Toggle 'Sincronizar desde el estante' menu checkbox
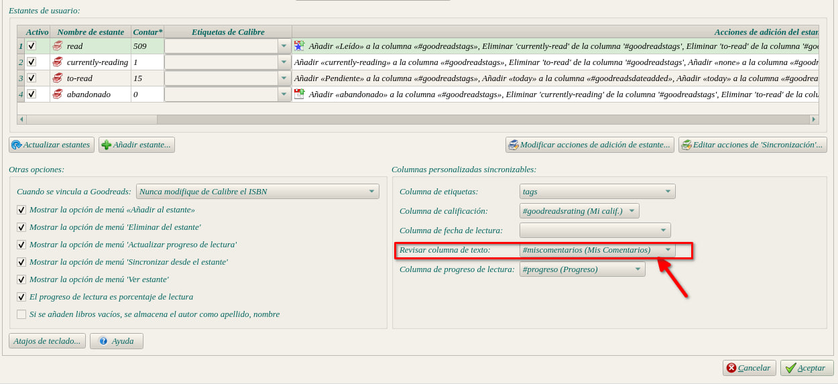 21,262
